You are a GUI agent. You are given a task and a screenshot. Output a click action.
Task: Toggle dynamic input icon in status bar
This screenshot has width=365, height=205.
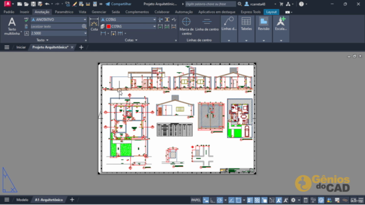[x=206, y=200]
